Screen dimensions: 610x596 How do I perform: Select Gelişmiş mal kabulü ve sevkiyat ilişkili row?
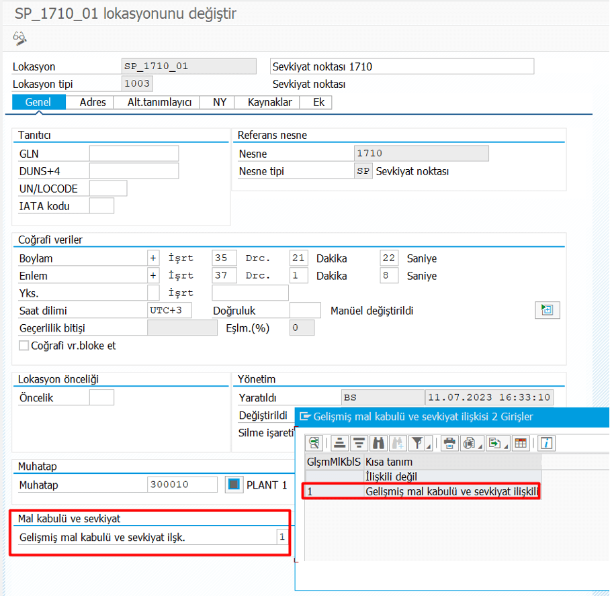click(451, 492)
